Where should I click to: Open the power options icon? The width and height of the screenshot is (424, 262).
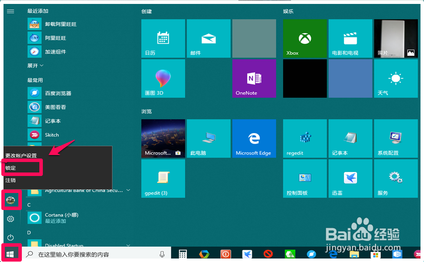(x=10, y=238)
